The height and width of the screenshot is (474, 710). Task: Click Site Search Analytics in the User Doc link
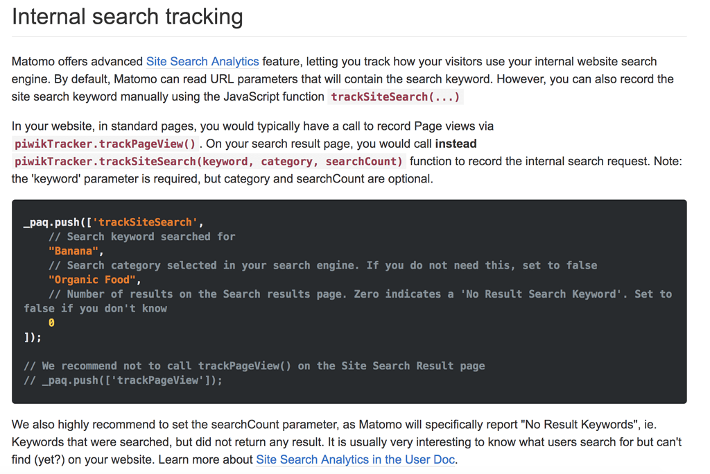[355, 459]
